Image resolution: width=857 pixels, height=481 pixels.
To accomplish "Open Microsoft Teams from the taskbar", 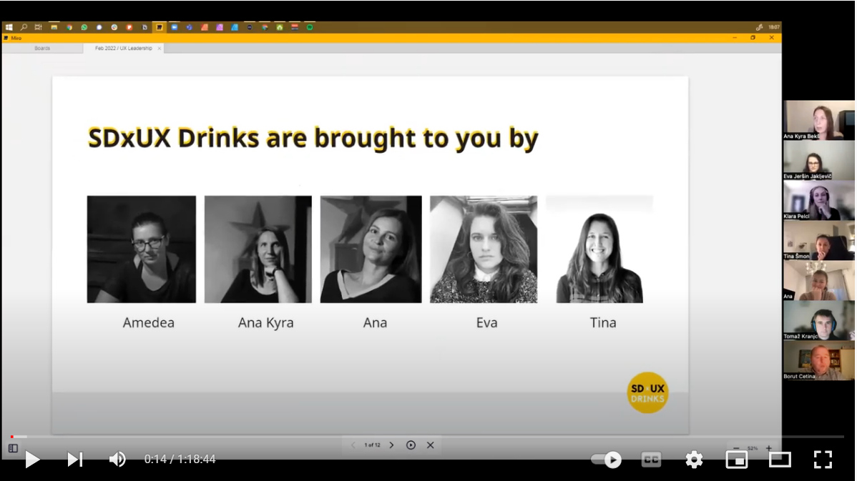I will click(189, 26).
